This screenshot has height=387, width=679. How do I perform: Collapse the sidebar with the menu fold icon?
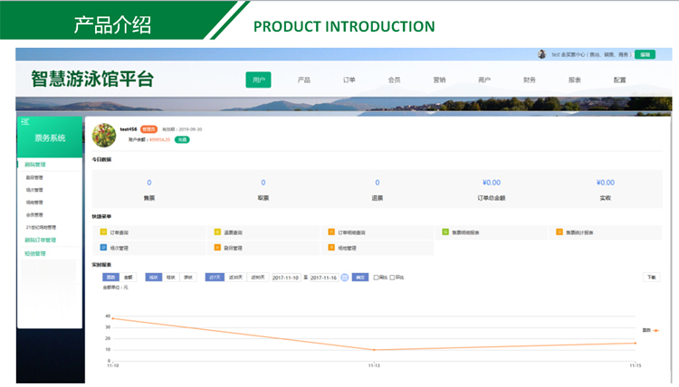tap(25, 122)
